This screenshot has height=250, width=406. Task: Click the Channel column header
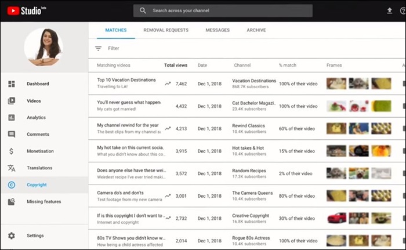tap(242, 66)
